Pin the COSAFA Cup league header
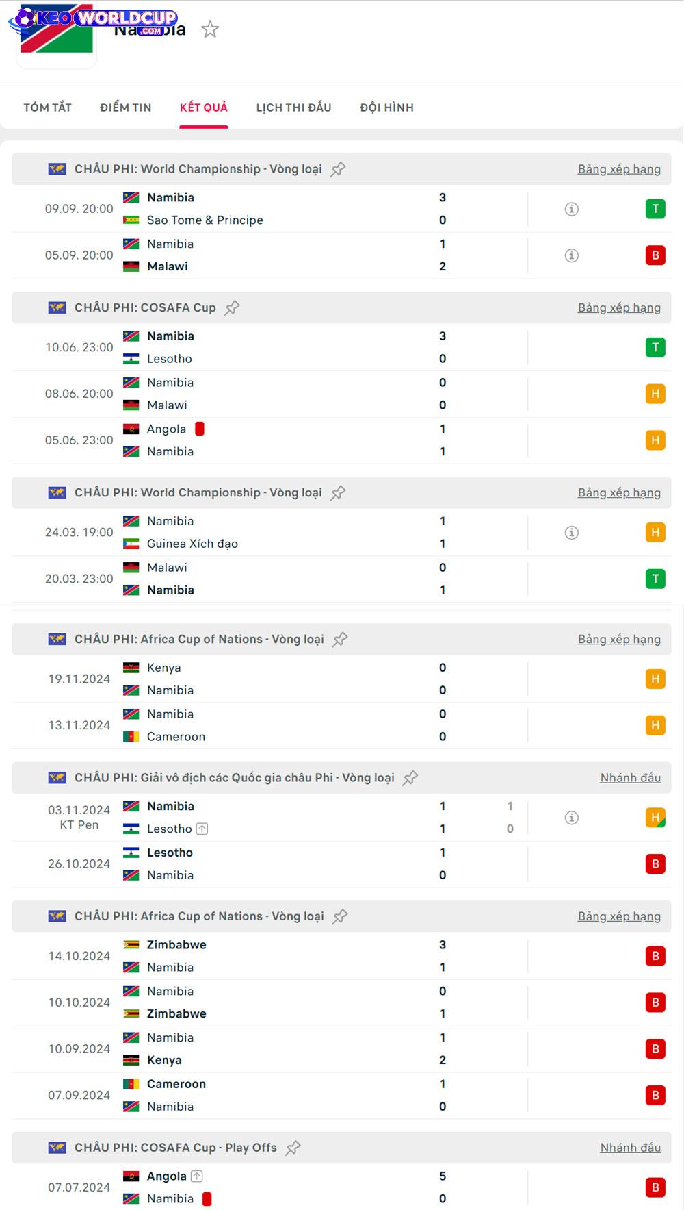Screen dimensions: 684x1210 [x=232, y=308]
